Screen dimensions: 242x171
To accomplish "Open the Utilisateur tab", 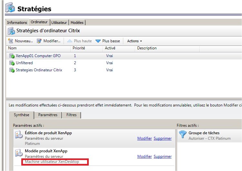I will tap(59, 23).
